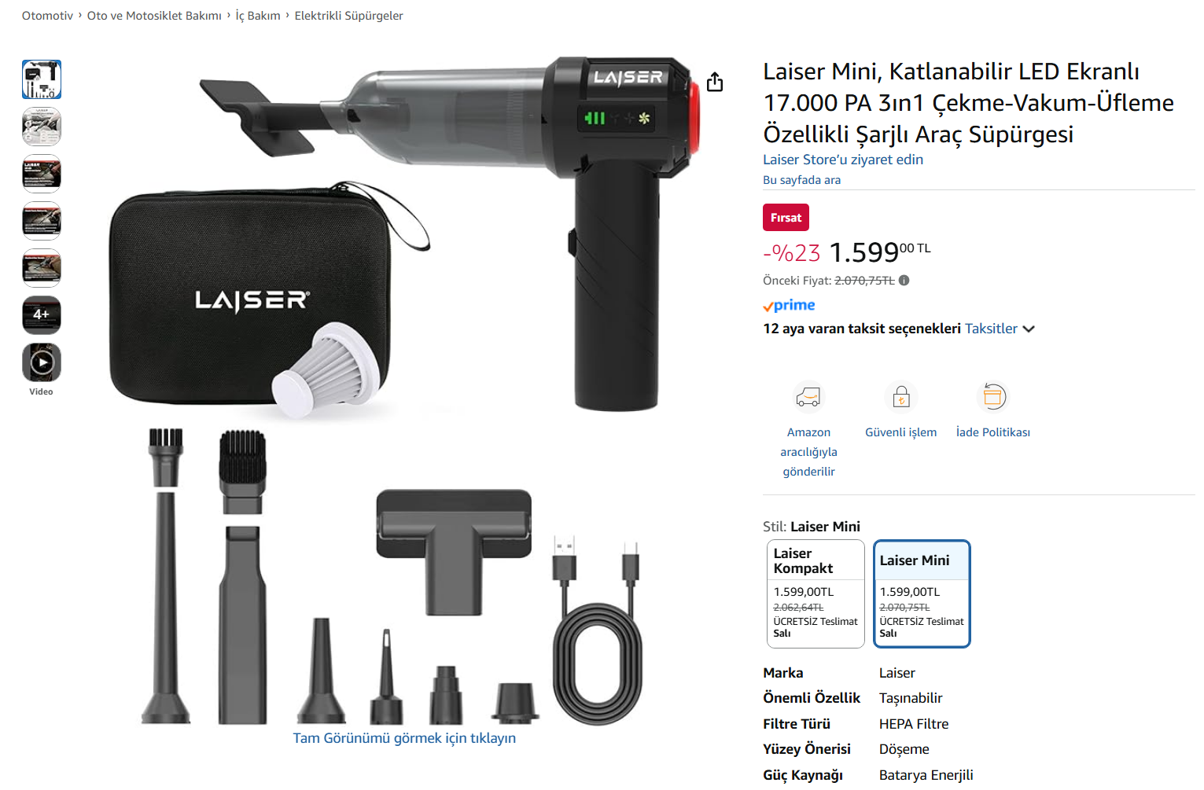Go to Oto ve Motosiklet Bakımı breadcrumb

(x=154, y=16)
